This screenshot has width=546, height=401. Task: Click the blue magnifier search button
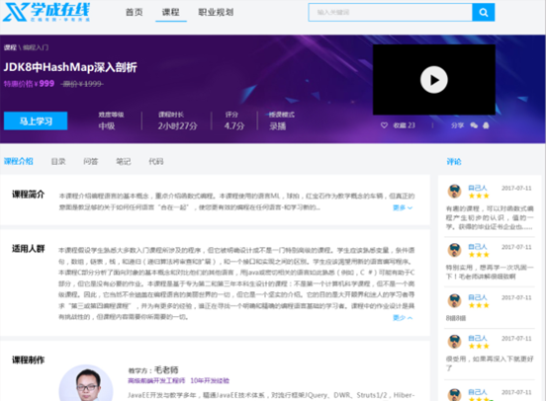(x=484, y=12)
